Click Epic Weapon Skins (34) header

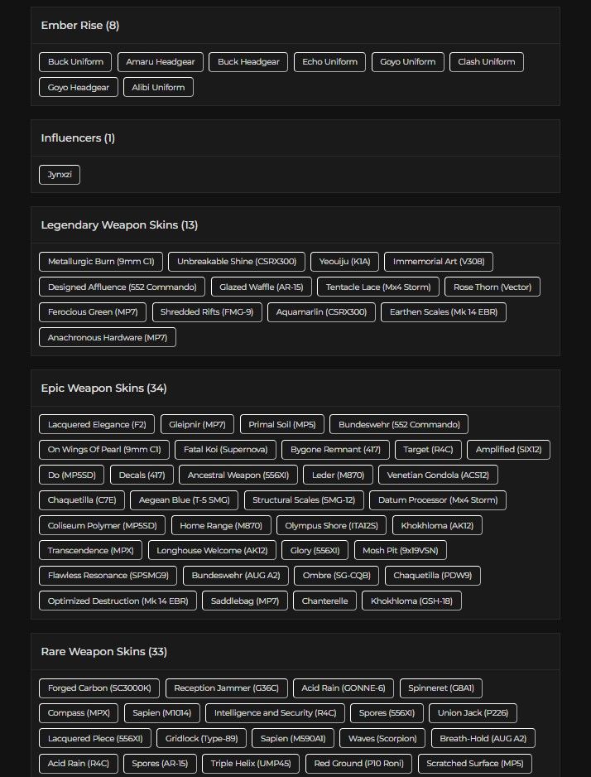[x=104, y=388]
